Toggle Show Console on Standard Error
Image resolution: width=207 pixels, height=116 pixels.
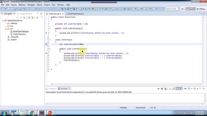[181, 89]
